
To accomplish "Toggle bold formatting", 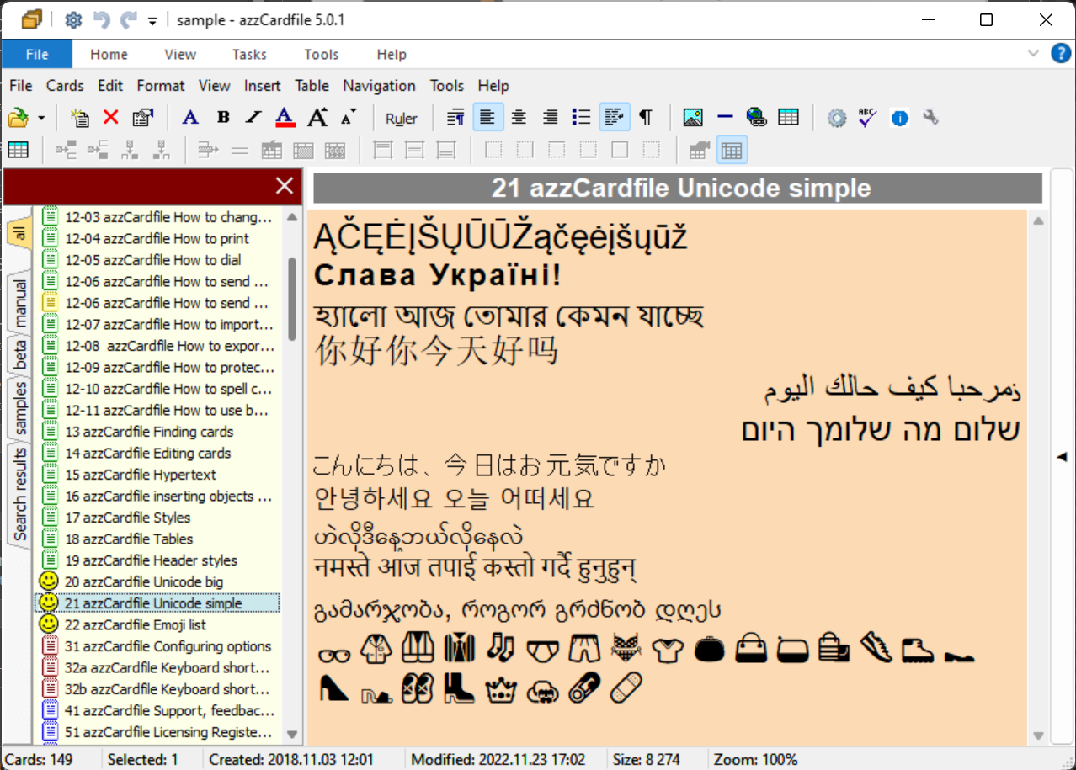I will pos(223,118).
